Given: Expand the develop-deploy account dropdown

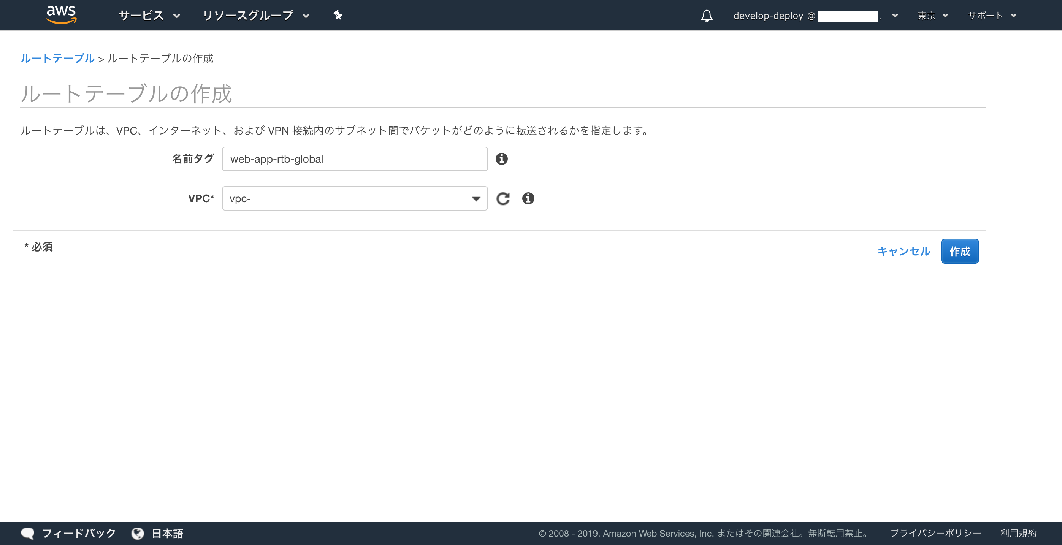Looking at the screenshot, I should pyautogui.click(x=815, y=16).
